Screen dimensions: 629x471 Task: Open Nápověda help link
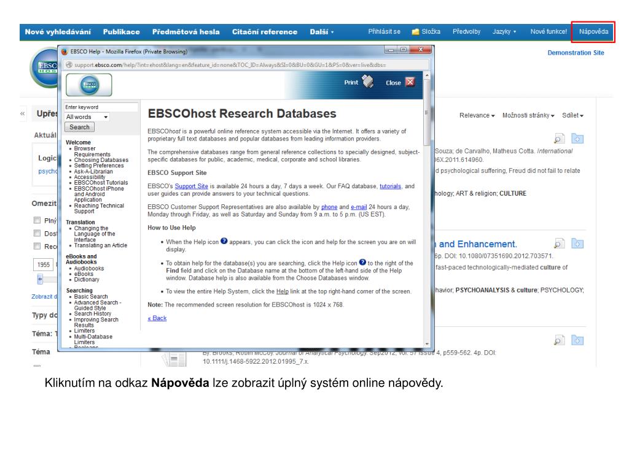pos(594,32)
